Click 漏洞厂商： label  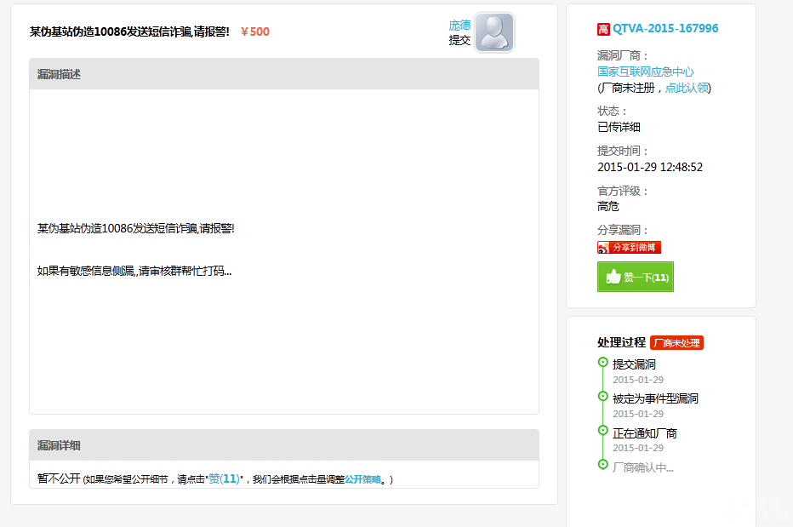(623, 55)
